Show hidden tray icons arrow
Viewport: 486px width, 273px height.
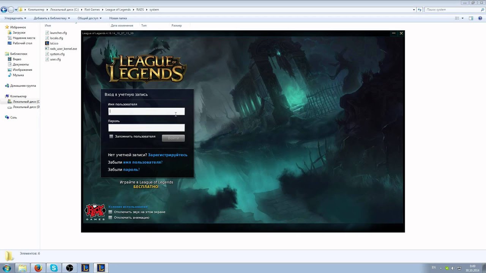441,268
